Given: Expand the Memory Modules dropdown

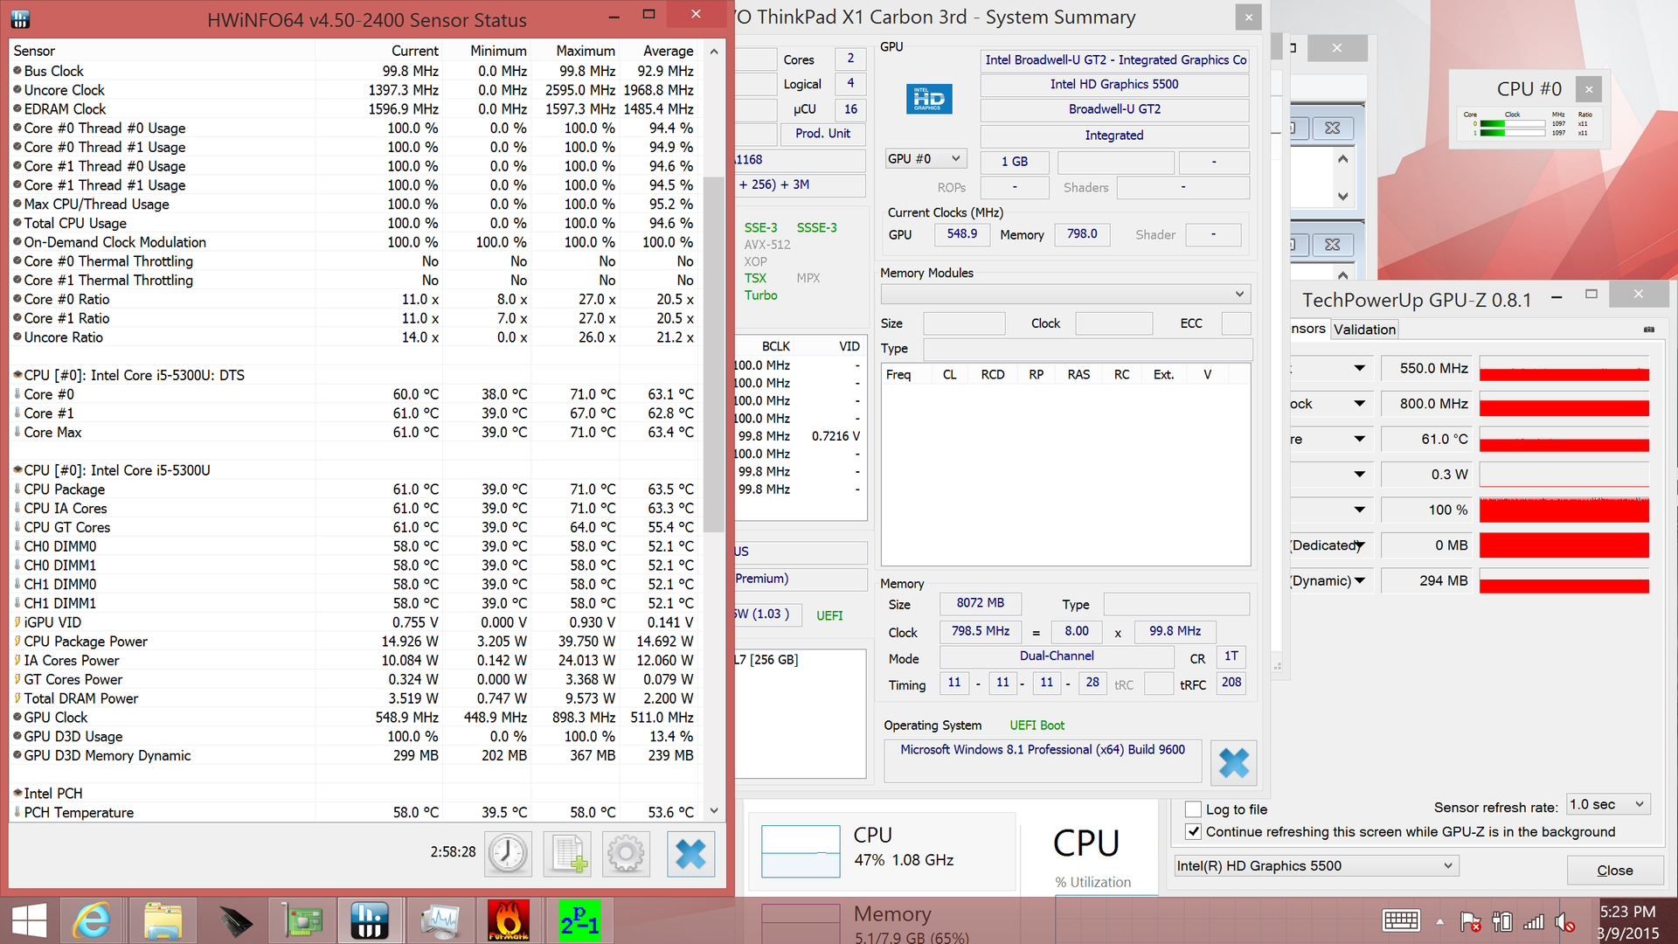Looking at the screenshot, I should (x=1065, y=294).
